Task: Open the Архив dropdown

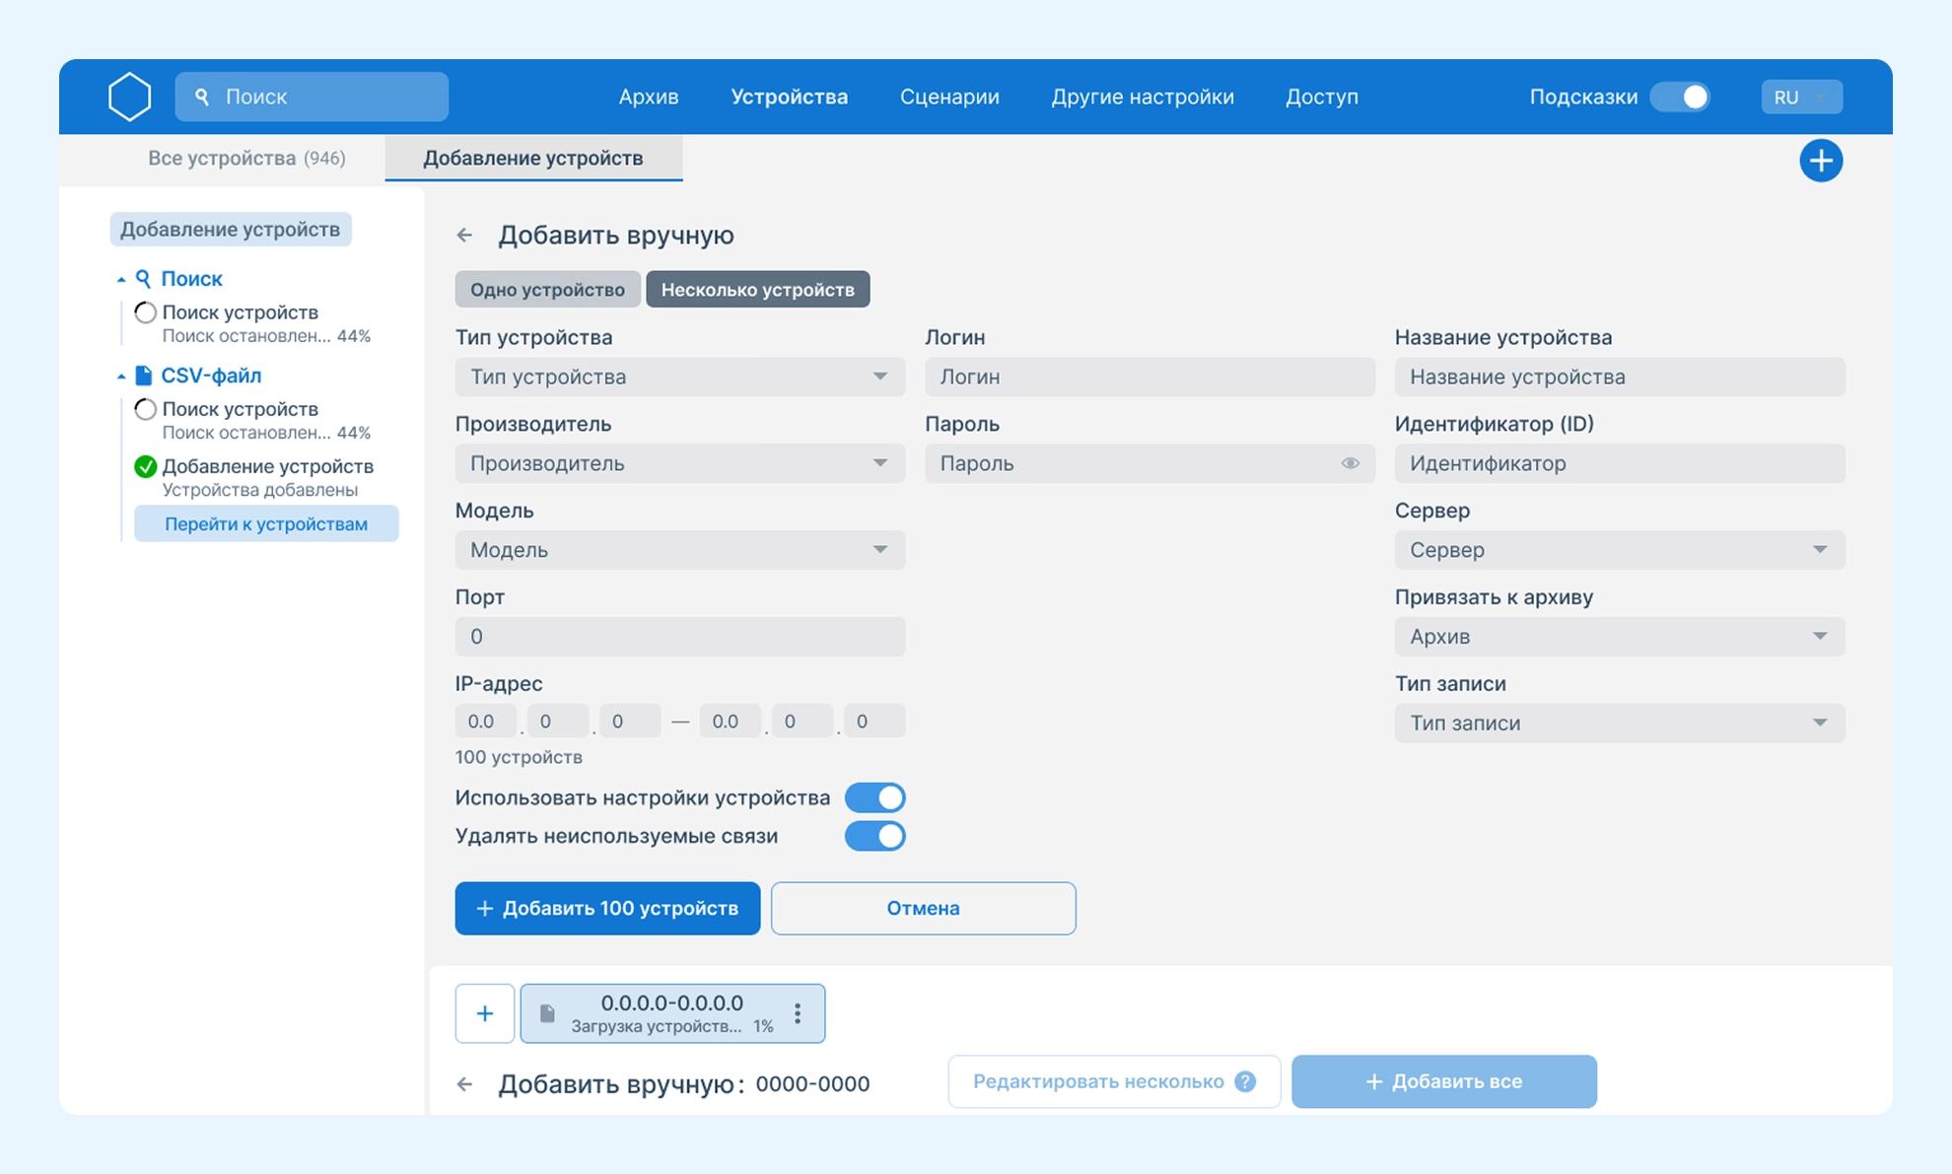Action: pyautogui.click(x=1619, y=637)
